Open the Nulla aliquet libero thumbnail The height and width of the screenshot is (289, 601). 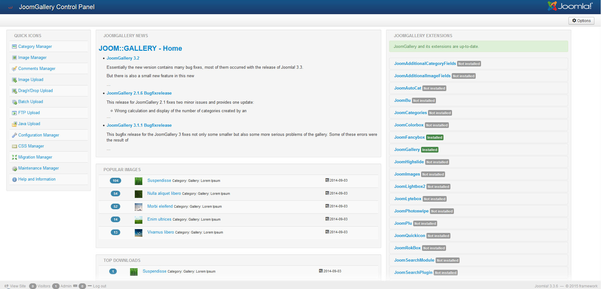click(138, 194)
